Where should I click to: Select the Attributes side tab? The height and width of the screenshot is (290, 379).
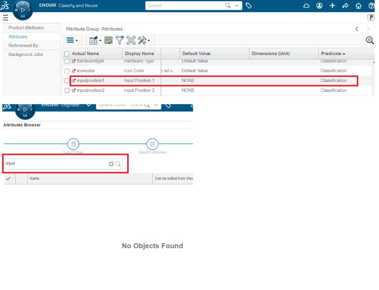point(18,37)
